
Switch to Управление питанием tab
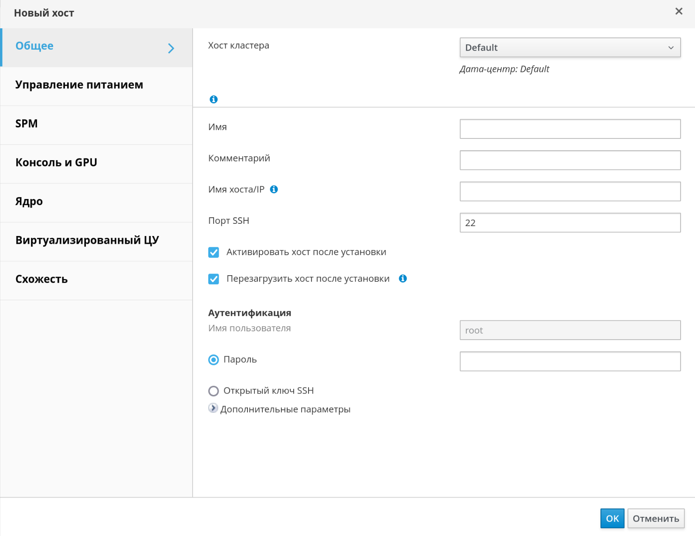[x=79, y=85]
